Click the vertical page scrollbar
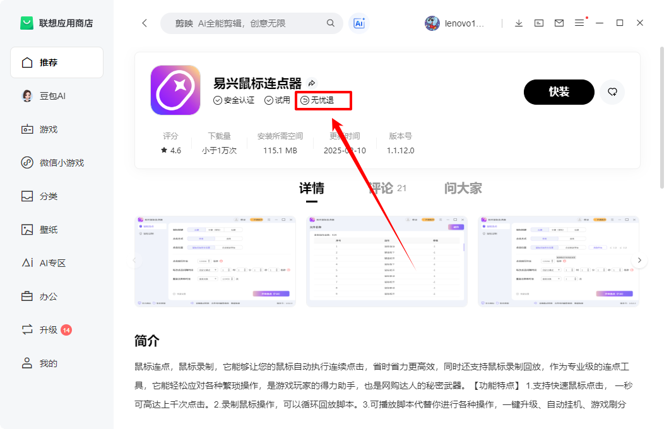Viewport: 669px width, 429px height. tap(662, 117)
